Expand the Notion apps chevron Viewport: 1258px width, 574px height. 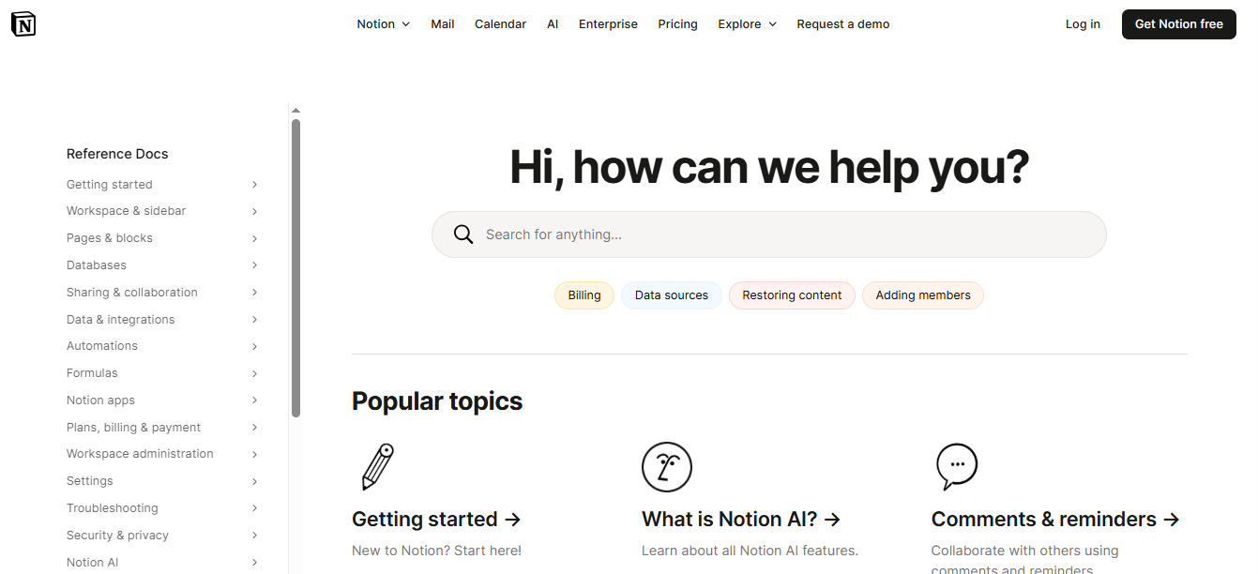(x=254, y=400)
